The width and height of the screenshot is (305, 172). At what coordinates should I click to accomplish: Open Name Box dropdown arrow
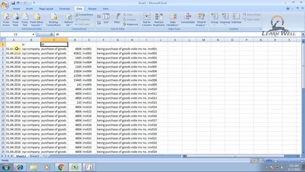pyautogui.click(x=33, y=34)
